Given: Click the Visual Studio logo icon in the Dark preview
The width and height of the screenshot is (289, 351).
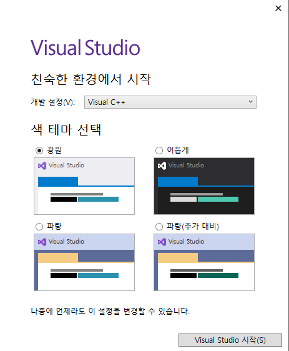Looking at the screenshot, I should point(162,166).
